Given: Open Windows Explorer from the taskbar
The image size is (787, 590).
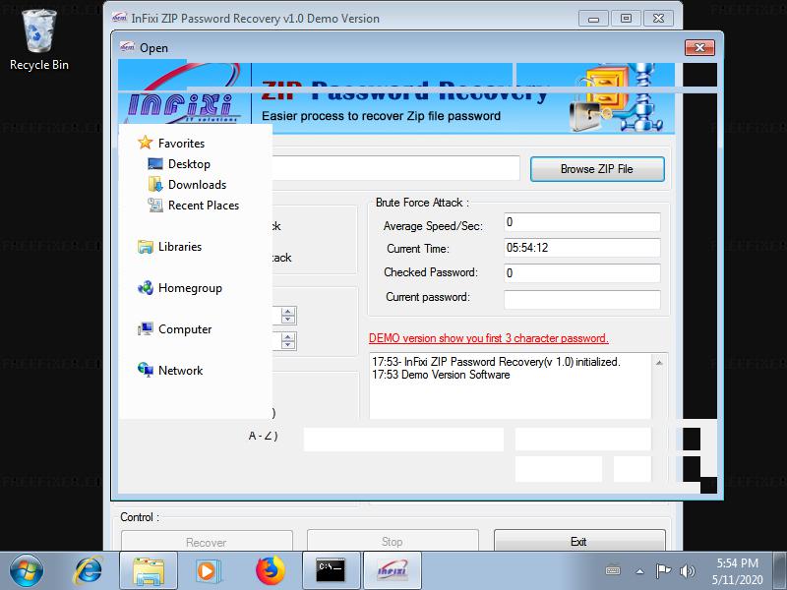Looking at the screenshot, I should (149, 571).
